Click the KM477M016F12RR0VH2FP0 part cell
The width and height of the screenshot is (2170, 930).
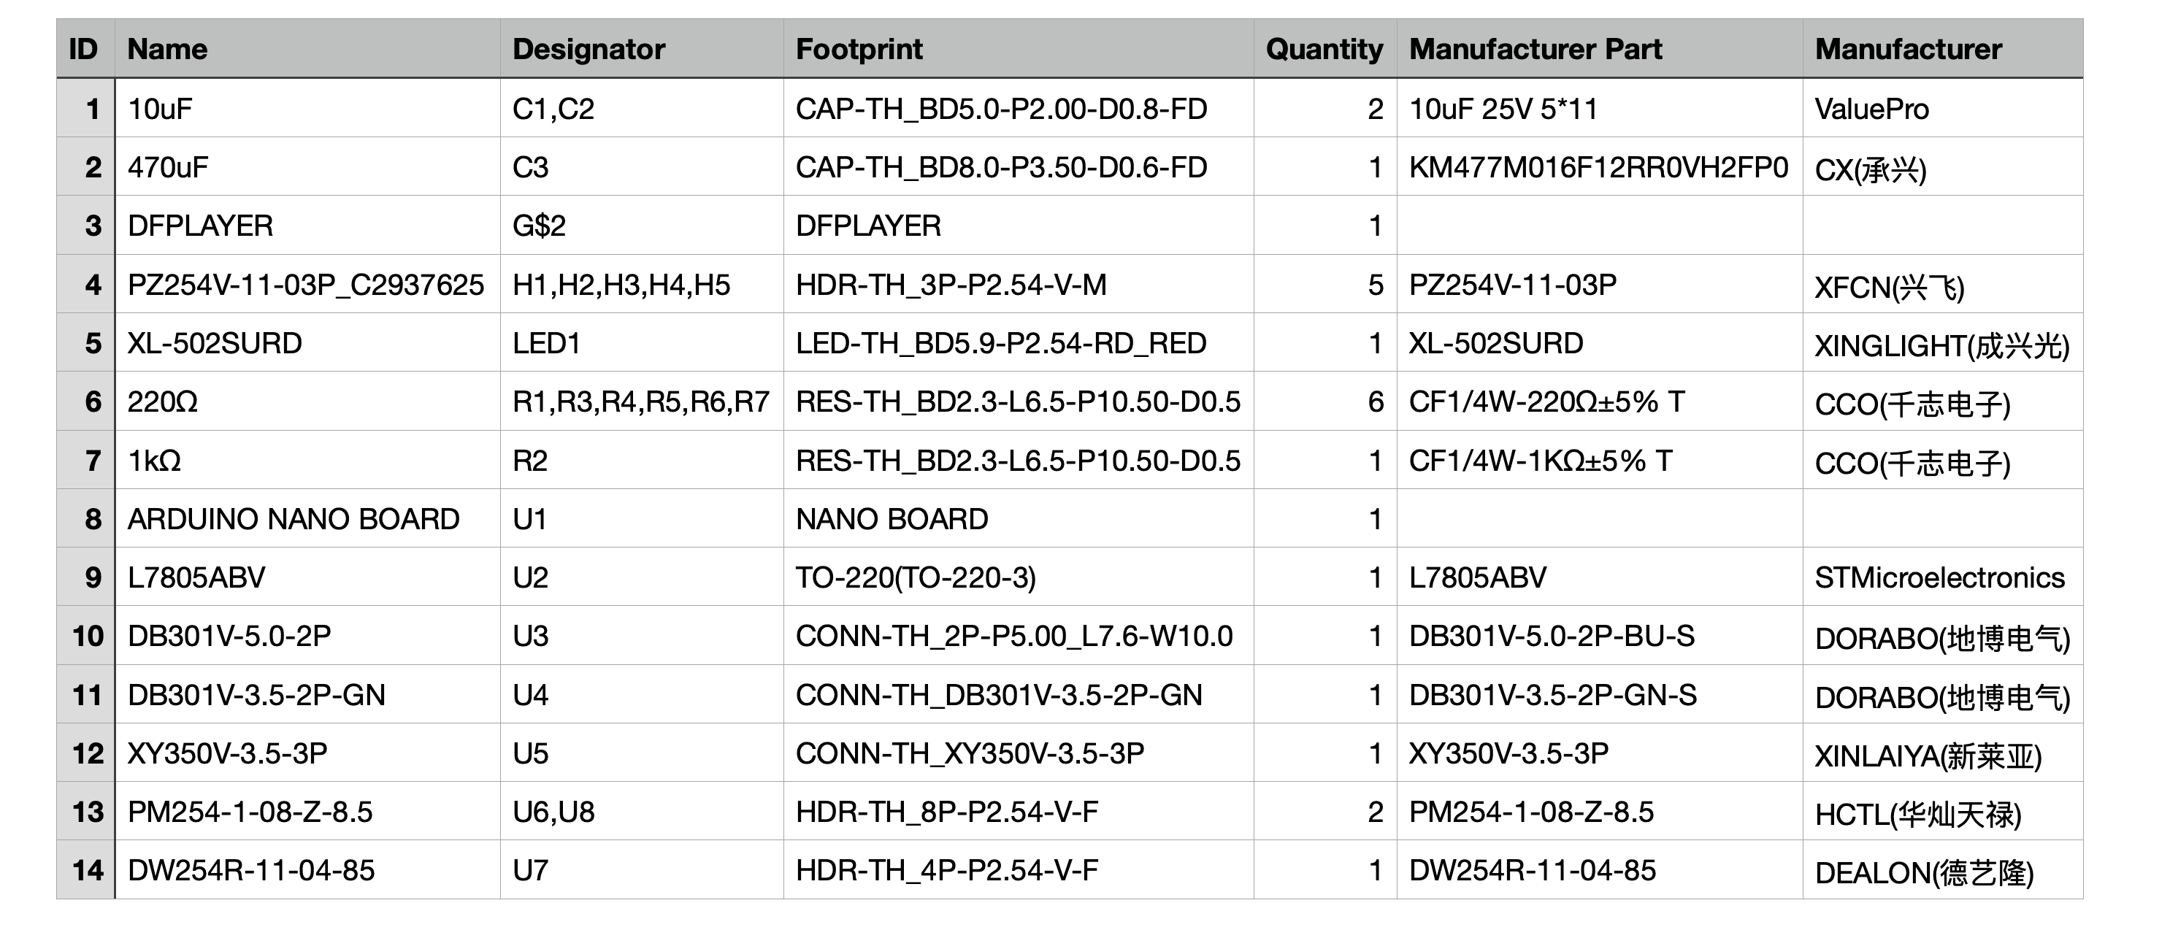(1598, 166)
